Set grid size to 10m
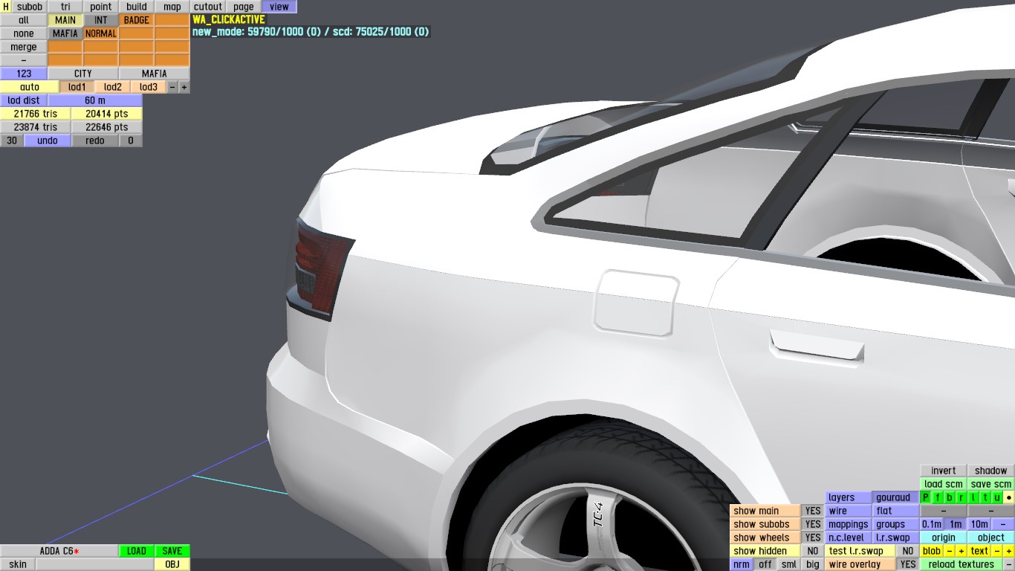Image resolution: width=1015 pixels, height=571 pixels. pos(979,524)
